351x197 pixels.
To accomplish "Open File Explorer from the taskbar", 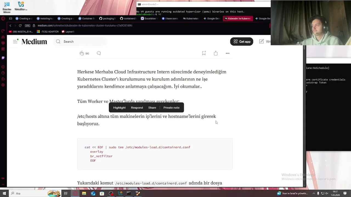I will (x=84, y=193).
